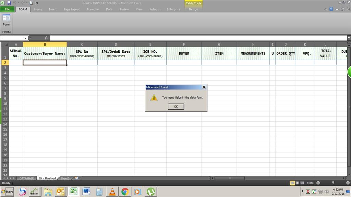Select the FORM ribbon tab
351x197 pixels.
(23, 9)
